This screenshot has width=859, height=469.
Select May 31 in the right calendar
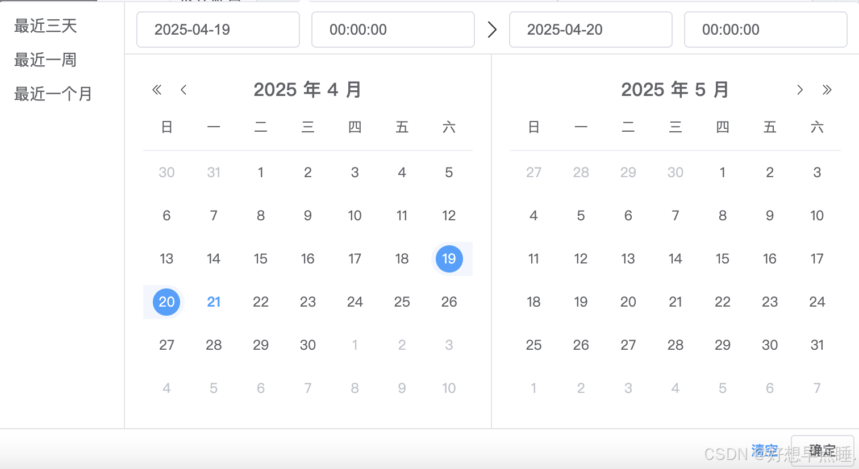[817, 345]
